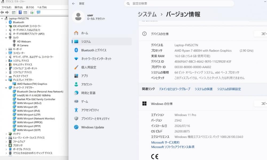The width and height of the screenshot is (267, 160).
Task: Expand the キーボード category arrow
Action: click(6, 49)
